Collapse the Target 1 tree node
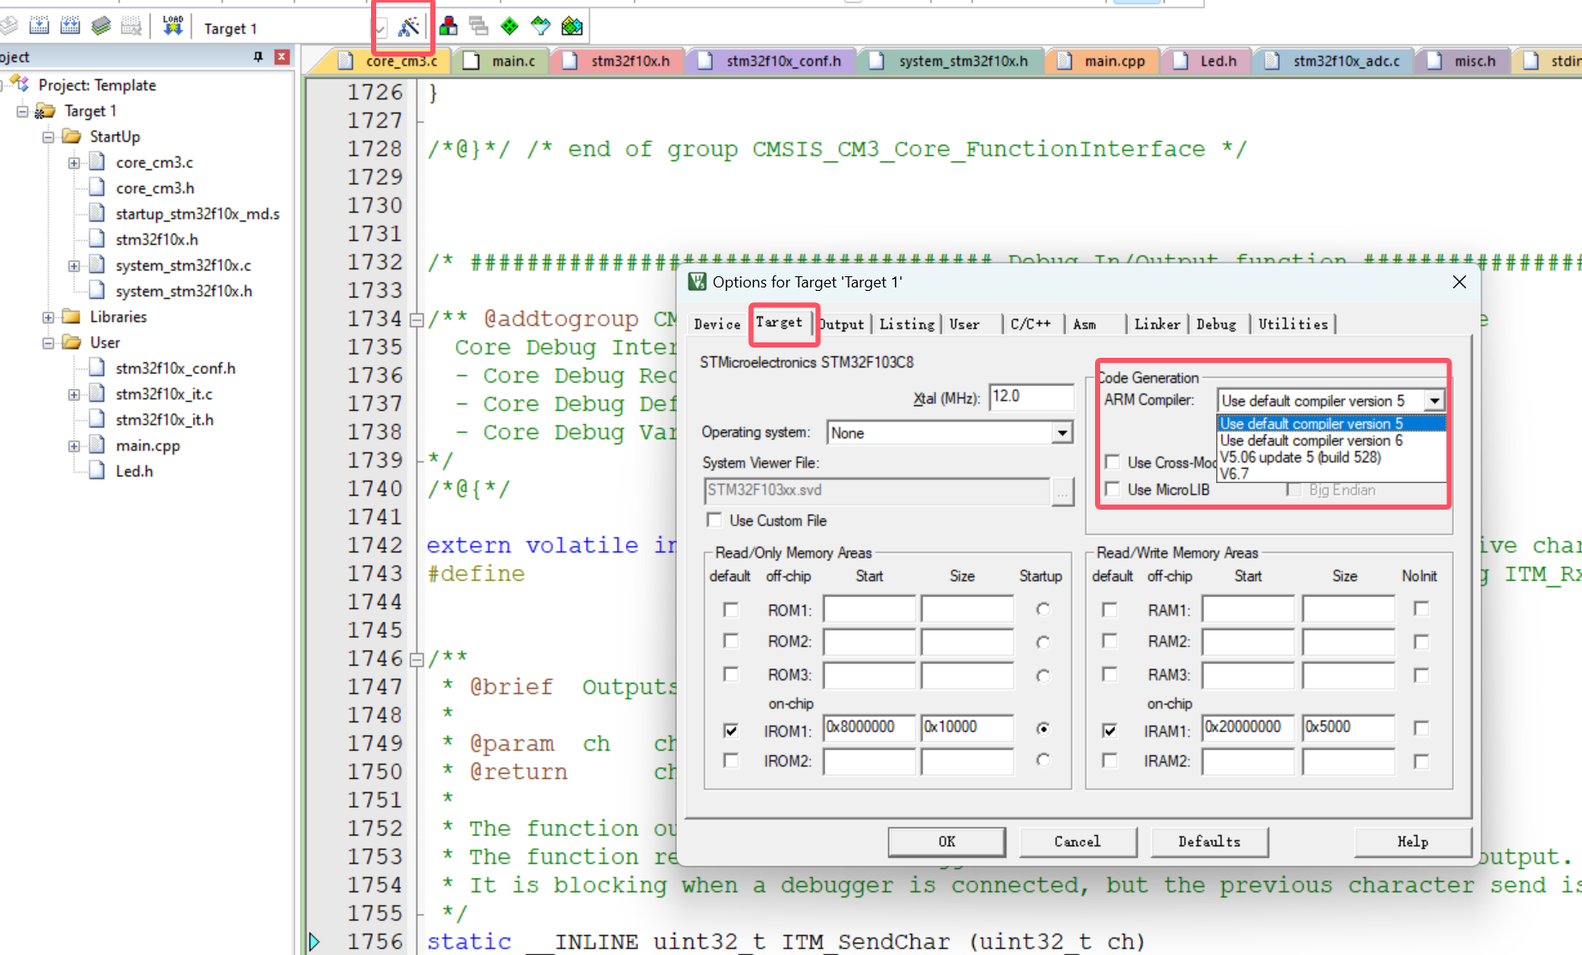The height and width of the screenshot is (955, 1582). [x=22, y=112]
